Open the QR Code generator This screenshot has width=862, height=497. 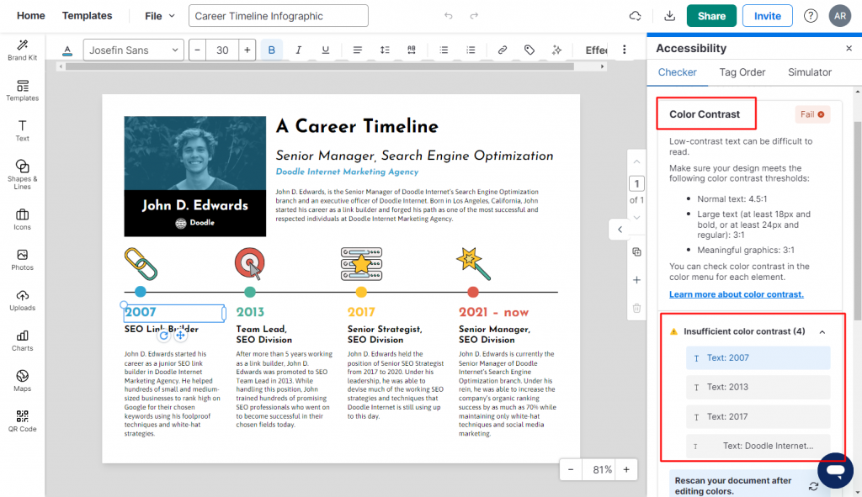point(23,421)
